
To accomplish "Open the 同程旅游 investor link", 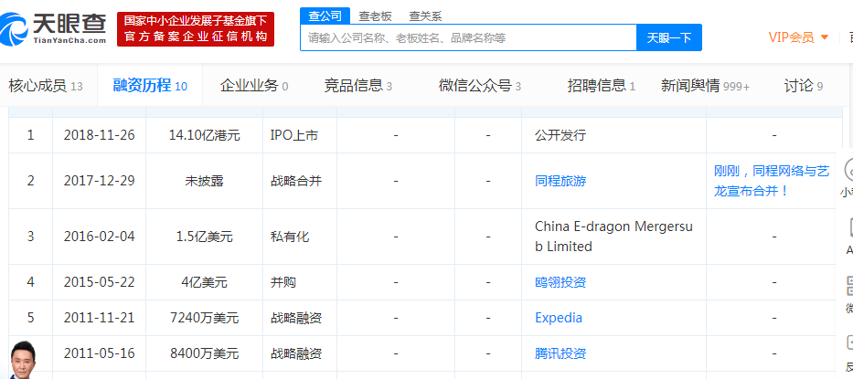I will click(560, 181).
